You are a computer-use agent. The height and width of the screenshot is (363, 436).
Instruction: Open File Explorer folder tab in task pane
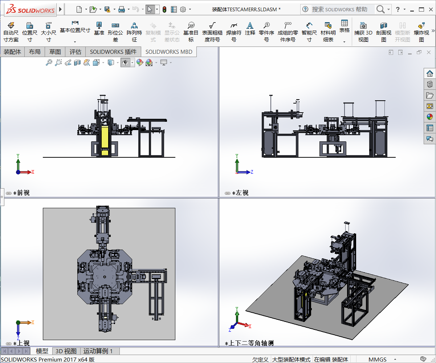[430, 95]
